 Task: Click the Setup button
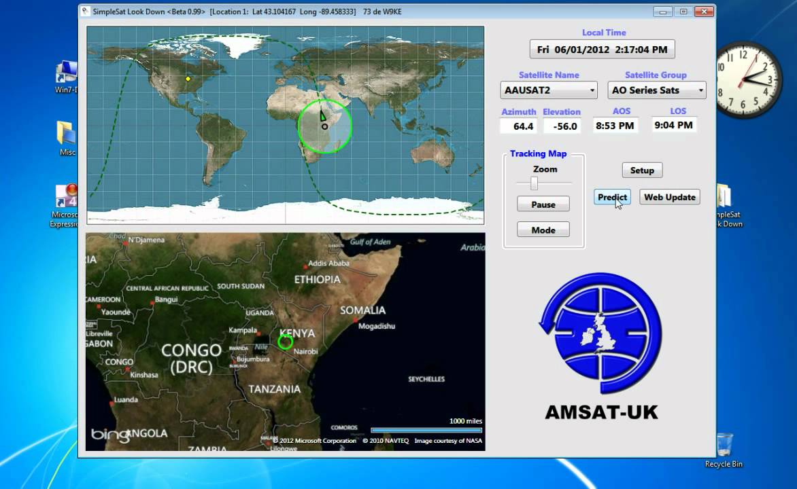point(642,170)
